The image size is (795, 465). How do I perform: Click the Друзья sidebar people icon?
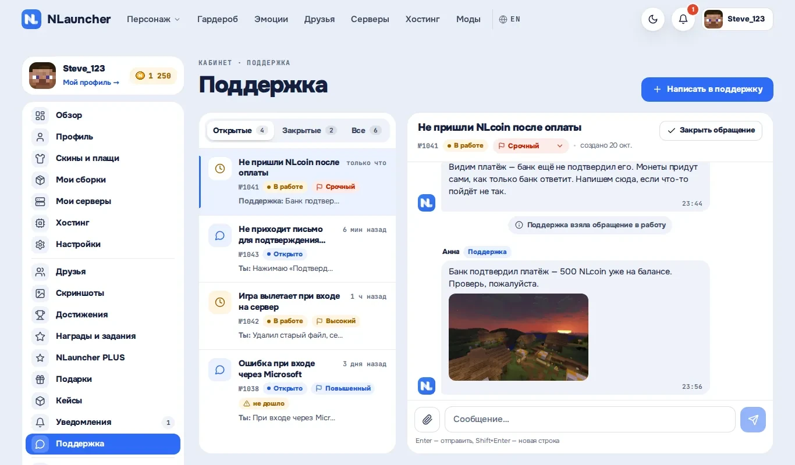coord(40,271)
